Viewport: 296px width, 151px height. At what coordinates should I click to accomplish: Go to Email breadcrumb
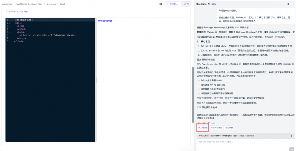[x=62, y=4]
